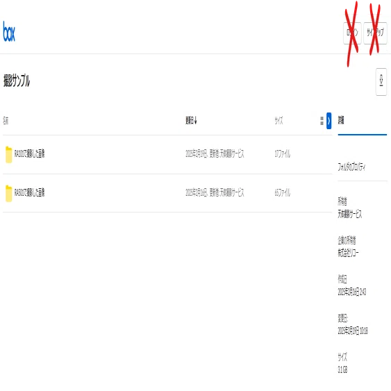Download the 撮影サンプル folder using the download icon
Screen dimensions: 391x391
(x=381, y=81)
